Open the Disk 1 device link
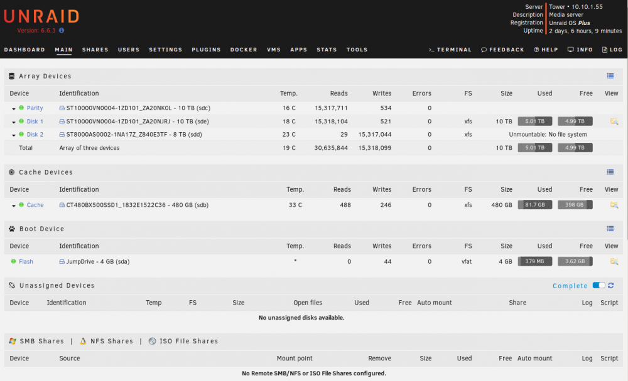 pyautogui.click(x=35, y=121)
